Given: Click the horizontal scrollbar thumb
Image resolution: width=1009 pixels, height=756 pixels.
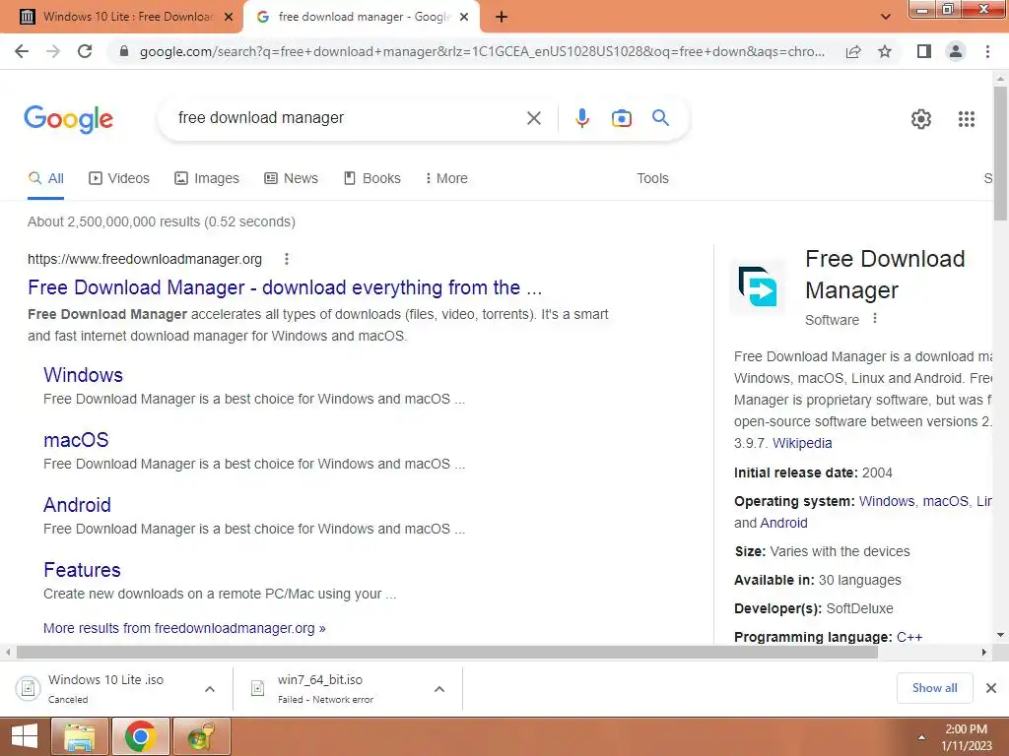Looking at the screenshot, I should 447,652.
